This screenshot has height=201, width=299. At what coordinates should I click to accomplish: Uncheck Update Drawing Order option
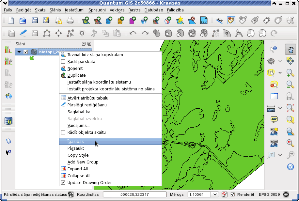[63, 183]
